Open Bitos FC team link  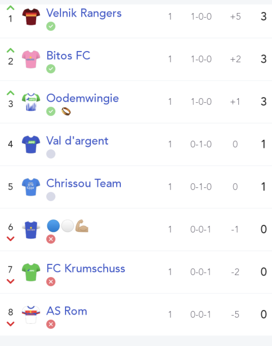(68, 55)
